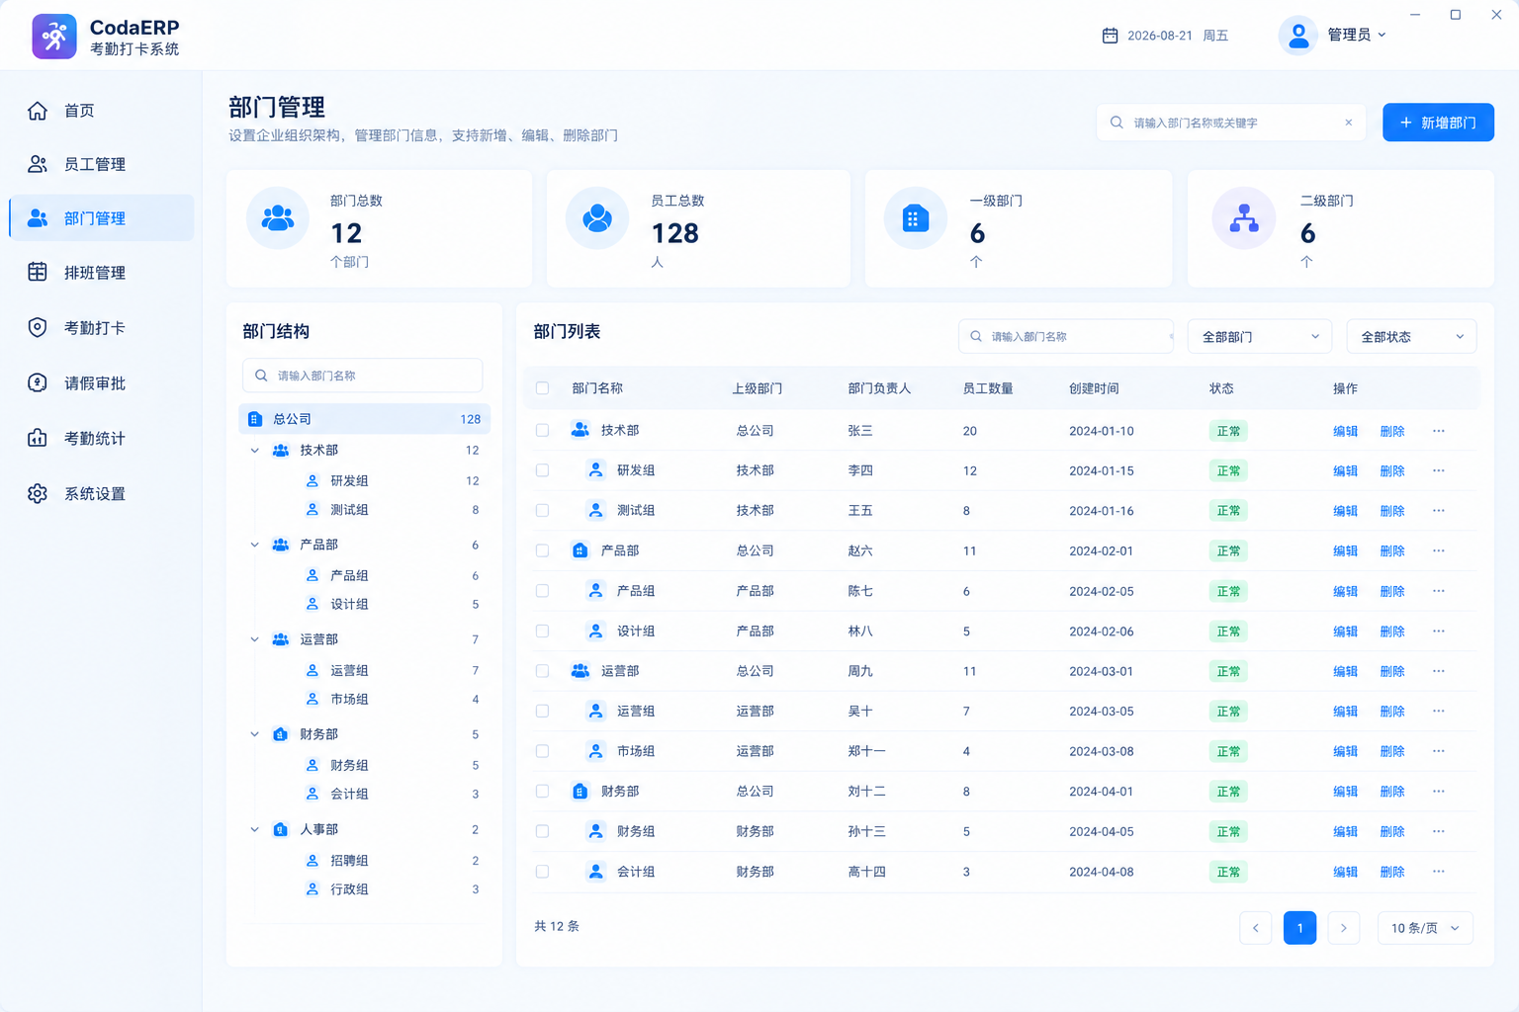Open more actions for 技术部 row
Viewport: 1519px width, 1012px height.
pyautogui.click(x=1439, y=431)
